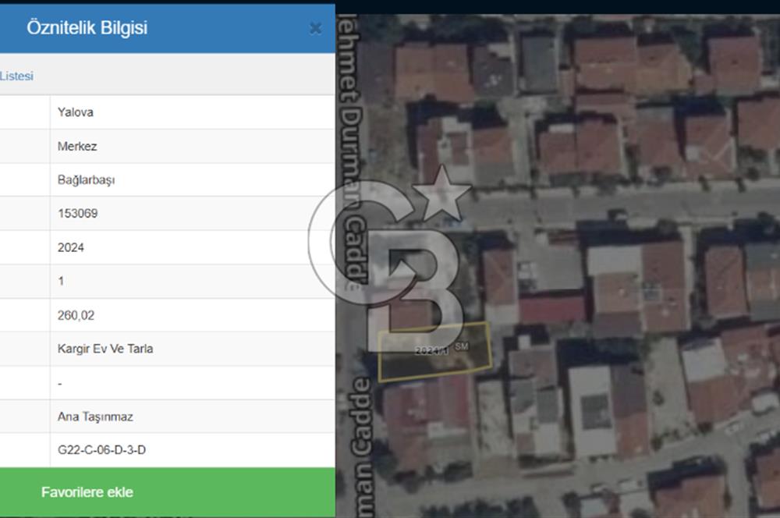Close the Öznitelik Bilgisi panel

pos(315,29)
